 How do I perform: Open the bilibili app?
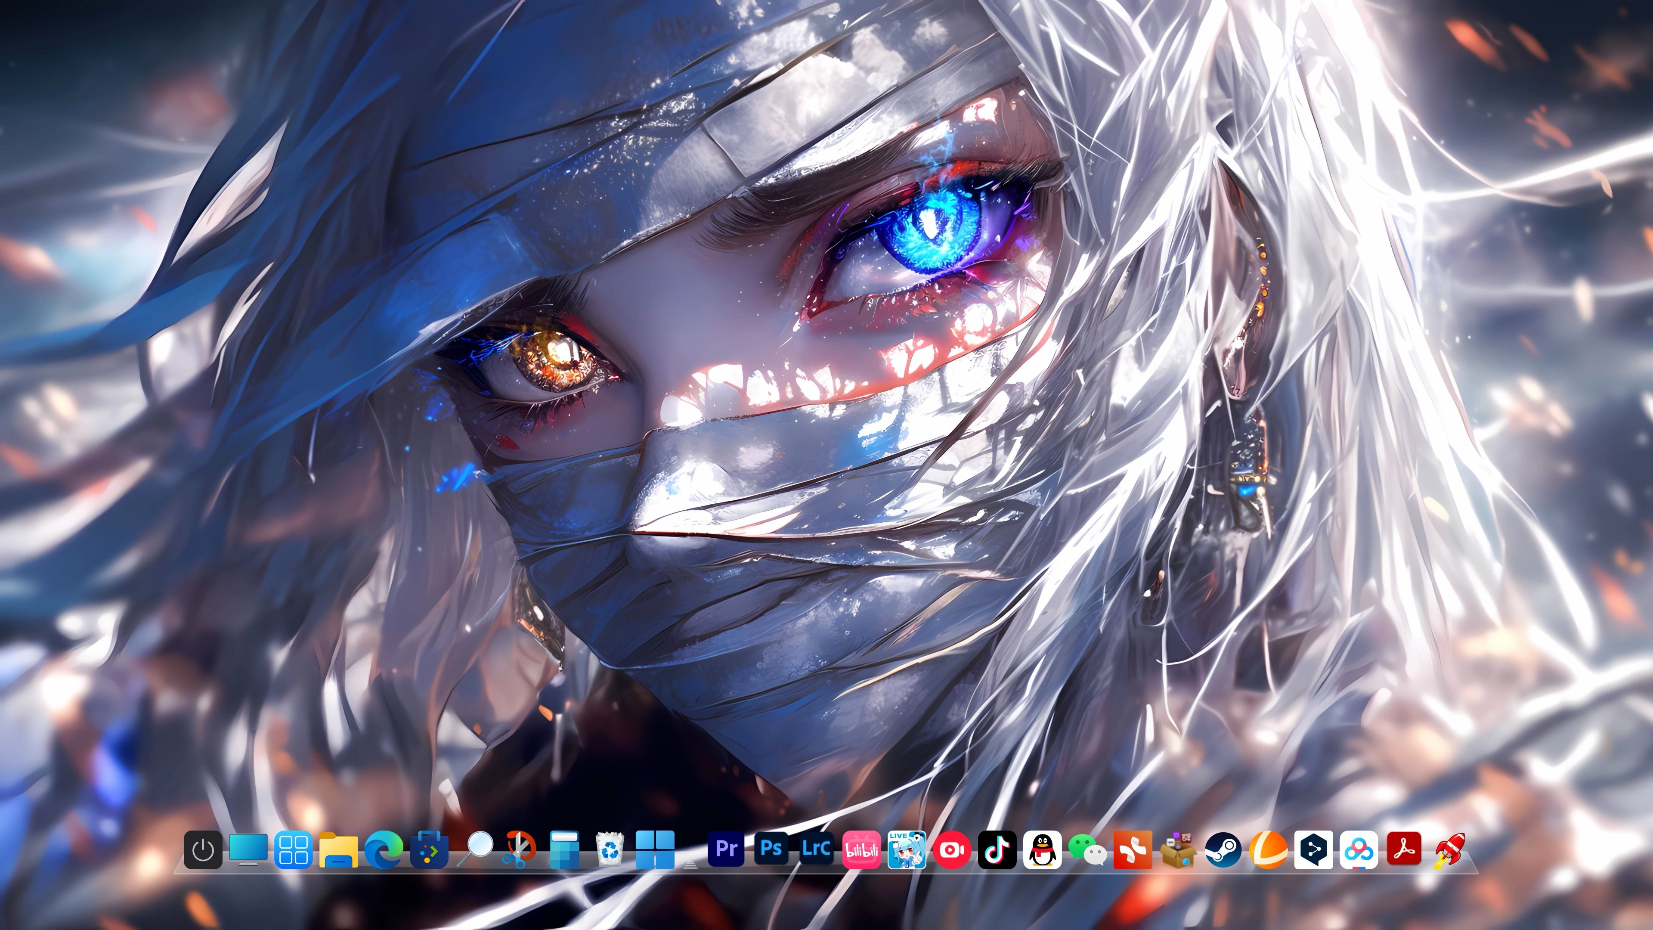pyautogui.click(x=861, y=850)
